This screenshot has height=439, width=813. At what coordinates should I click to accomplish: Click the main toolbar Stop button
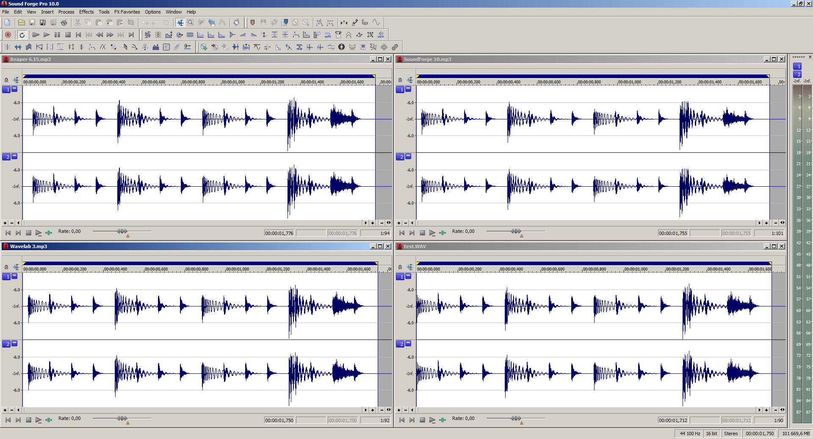(x=68, y=35)
